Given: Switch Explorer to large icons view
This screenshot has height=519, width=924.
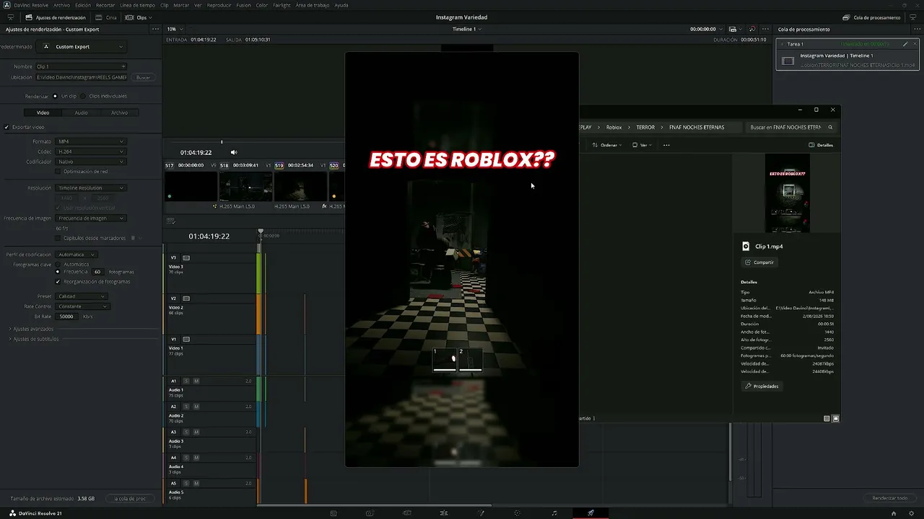Looking at the screenshot, I should [836, 418].
